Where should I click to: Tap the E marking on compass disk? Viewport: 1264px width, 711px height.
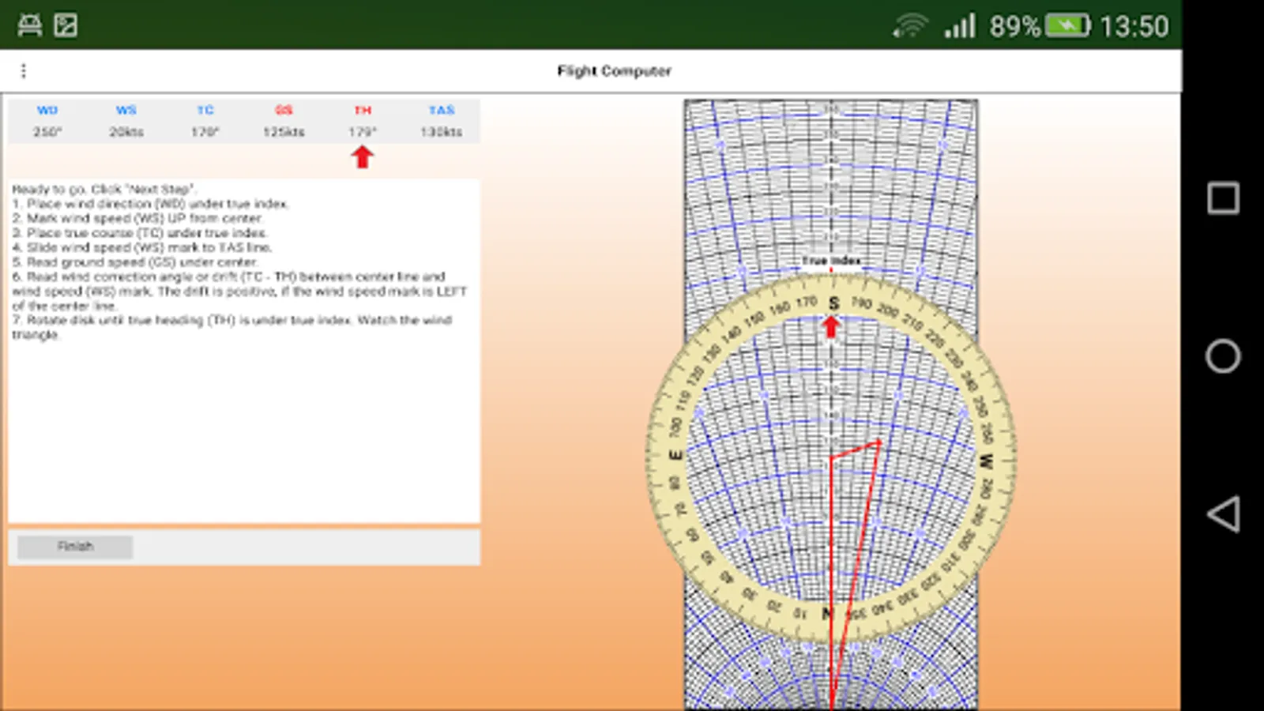(675, 456)
